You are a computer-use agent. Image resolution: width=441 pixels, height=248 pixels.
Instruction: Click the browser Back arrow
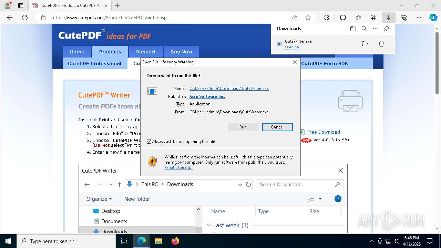click(10, 18)
